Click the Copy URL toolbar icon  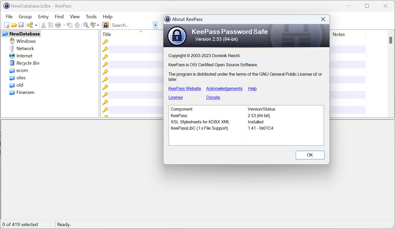tap(70, 25)
